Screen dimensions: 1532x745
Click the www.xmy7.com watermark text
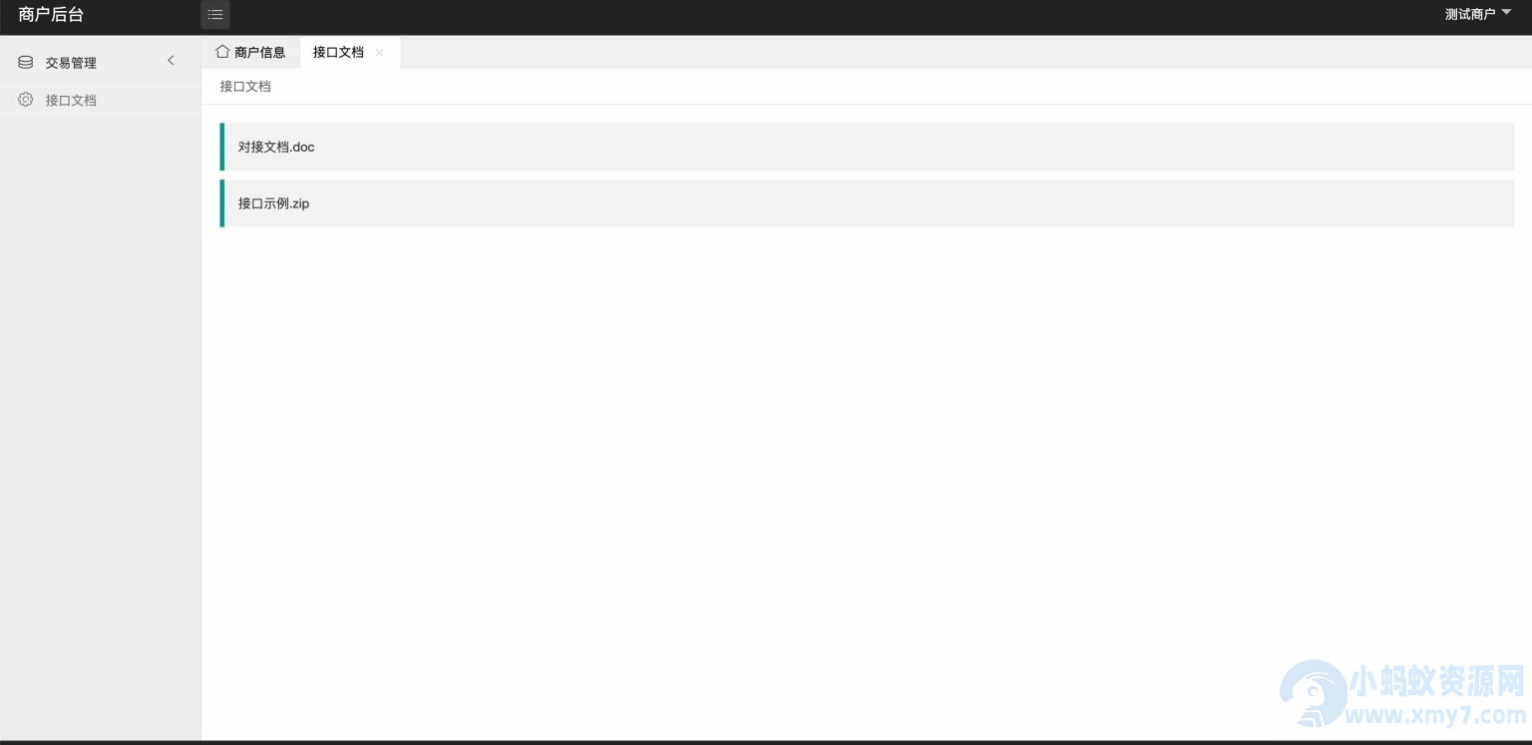point(1435,715)
